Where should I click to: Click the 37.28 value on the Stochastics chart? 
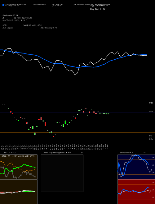tap(151, 171)
